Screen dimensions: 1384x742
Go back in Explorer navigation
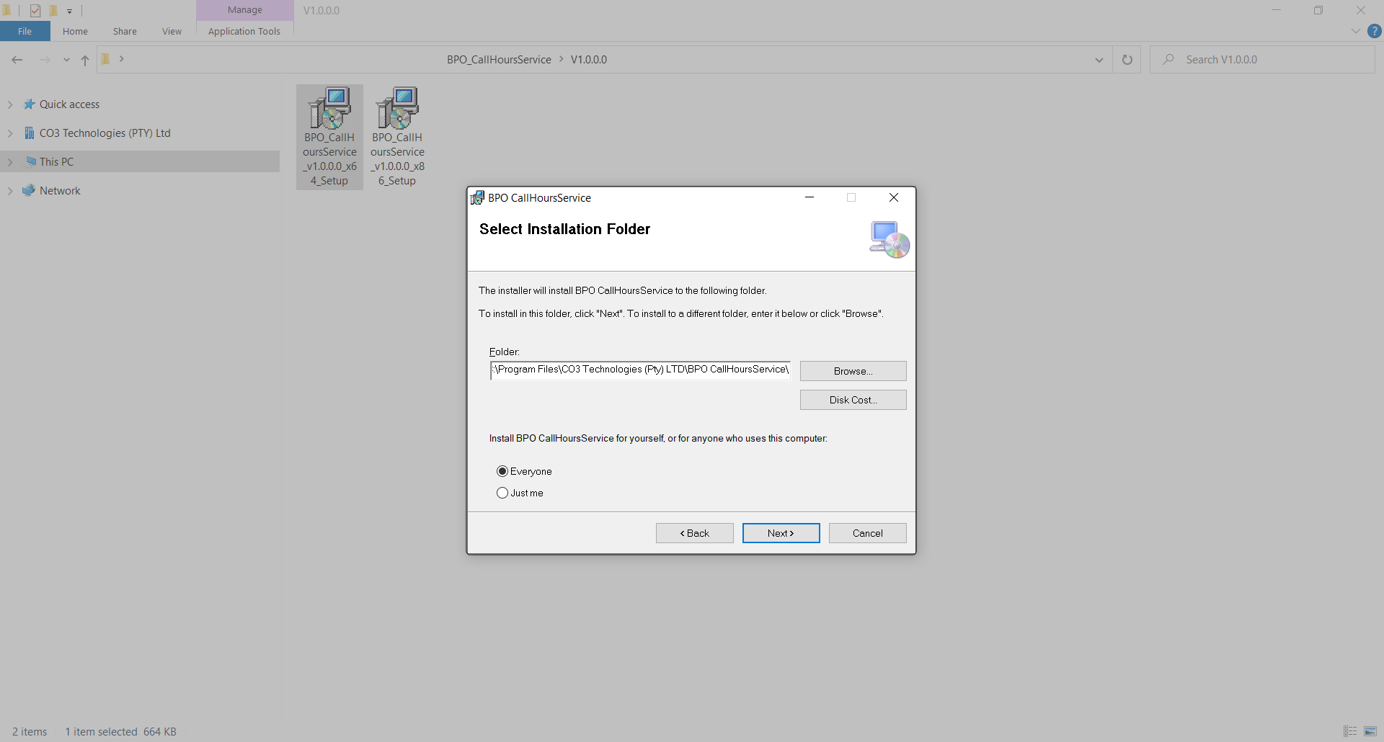tap(17, 60)
